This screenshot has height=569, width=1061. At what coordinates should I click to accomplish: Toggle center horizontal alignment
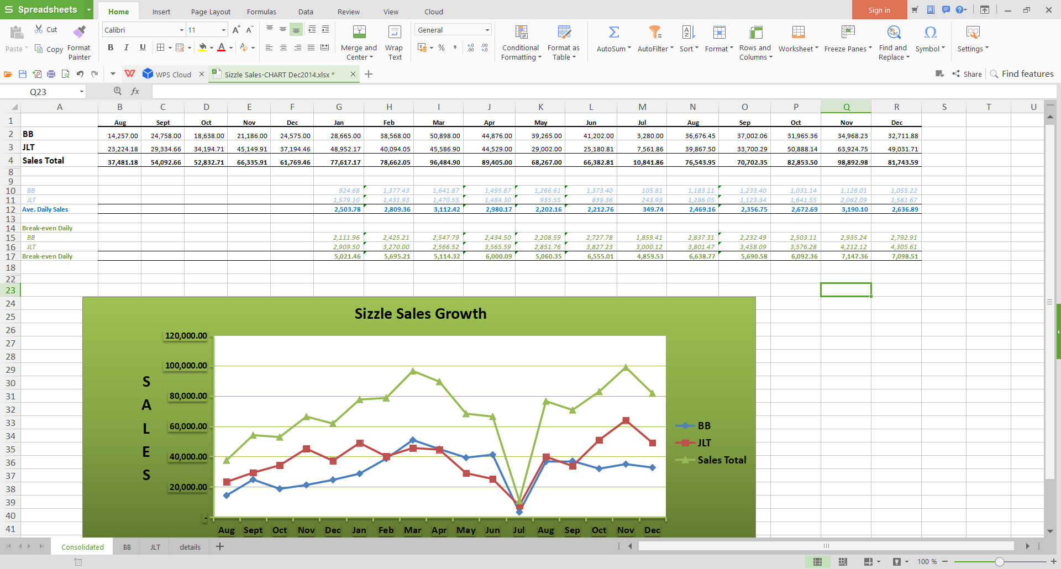point(283,48)
